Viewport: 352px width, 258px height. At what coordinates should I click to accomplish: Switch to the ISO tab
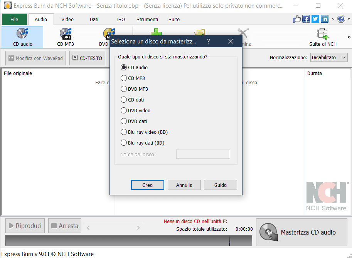[x=121, y=19]
